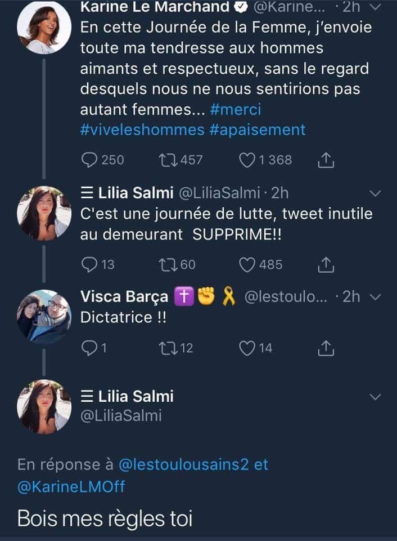Share Lilia Salmi's SUPPRIME tweet
397x541 pixels.
click(326, 264)
